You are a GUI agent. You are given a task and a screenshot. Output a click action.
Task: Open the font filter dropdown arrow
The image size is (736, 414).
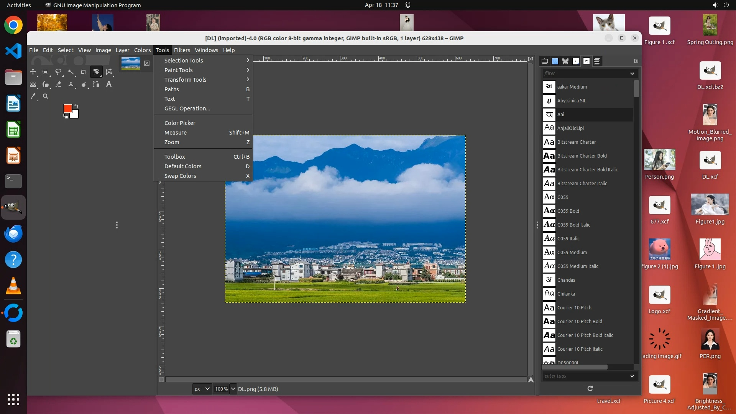(x=632, y=74)
